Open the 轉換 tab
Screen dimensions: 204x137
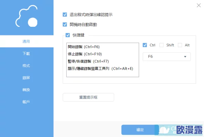tap(27, 90)
